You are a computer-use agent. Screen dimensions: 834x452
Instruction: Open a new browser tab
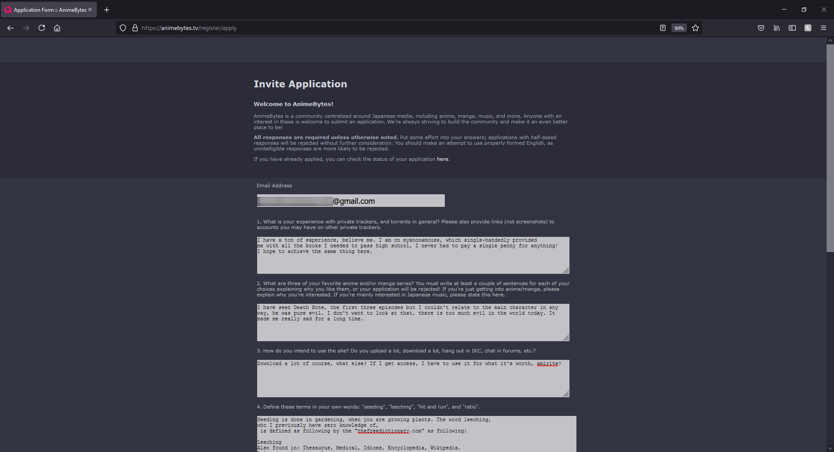106,10
